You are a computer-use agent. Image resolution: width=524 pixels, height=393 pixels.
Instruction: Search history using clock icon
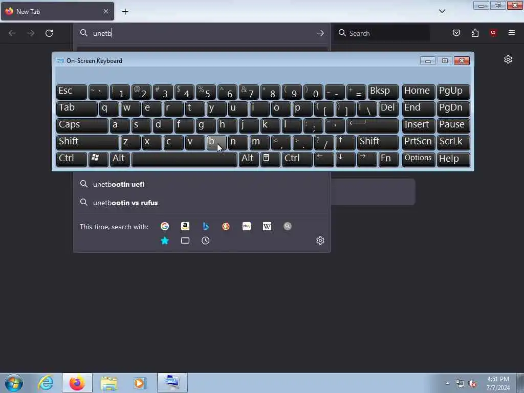[206, 241]
